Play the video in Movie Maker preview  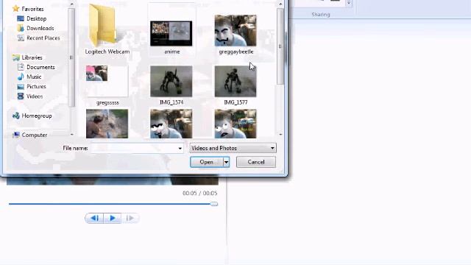[113, 218]
